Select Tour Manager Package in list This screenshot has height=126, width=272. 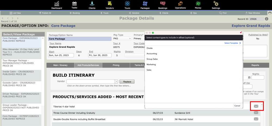[21, 64]
